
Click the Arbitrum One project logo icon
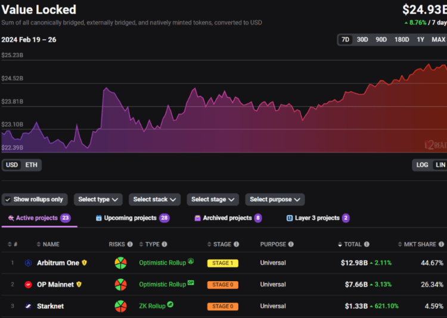click(x=28, y=263)
